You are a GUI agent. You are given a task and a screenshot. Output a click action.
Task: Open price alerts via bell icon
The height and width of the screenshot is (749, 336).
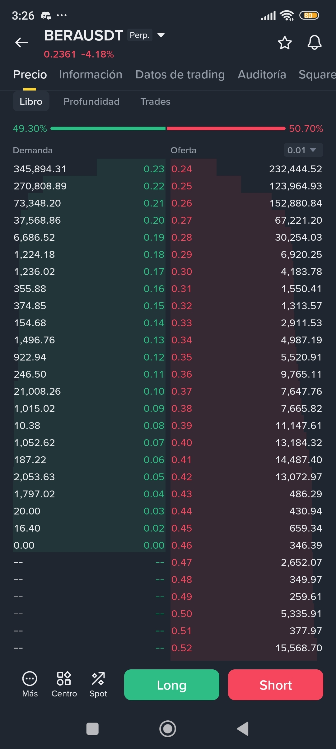(315, 43)
